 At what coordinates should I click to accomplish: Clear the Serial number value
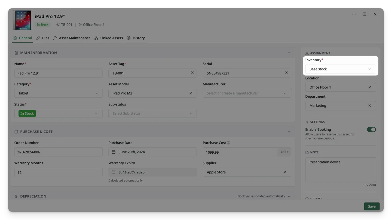pos(286,73)
